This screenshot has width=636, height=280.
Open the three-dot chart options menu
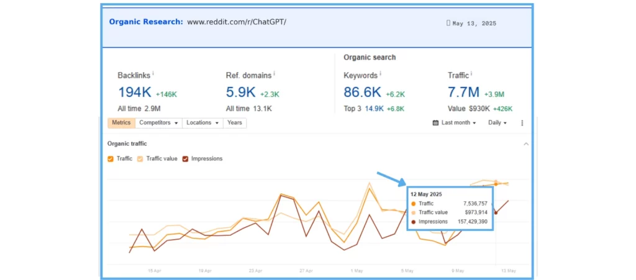(522, 123)
